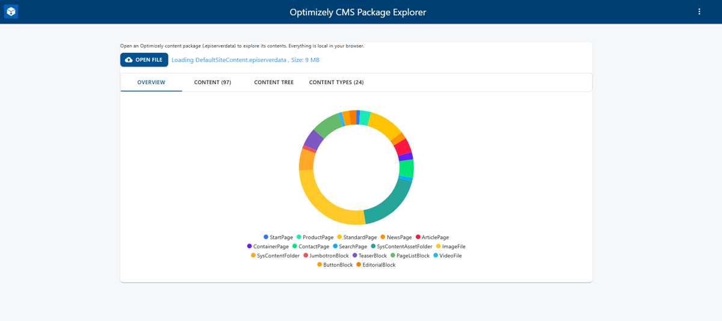
Task: Hide SearchPage via its legend entry
Action: point(350,246)
